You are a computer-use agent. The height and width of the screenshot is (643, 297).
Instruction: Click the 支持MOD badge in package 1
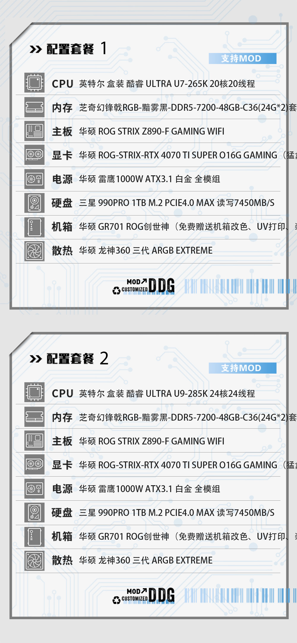[x=242, y=58]
